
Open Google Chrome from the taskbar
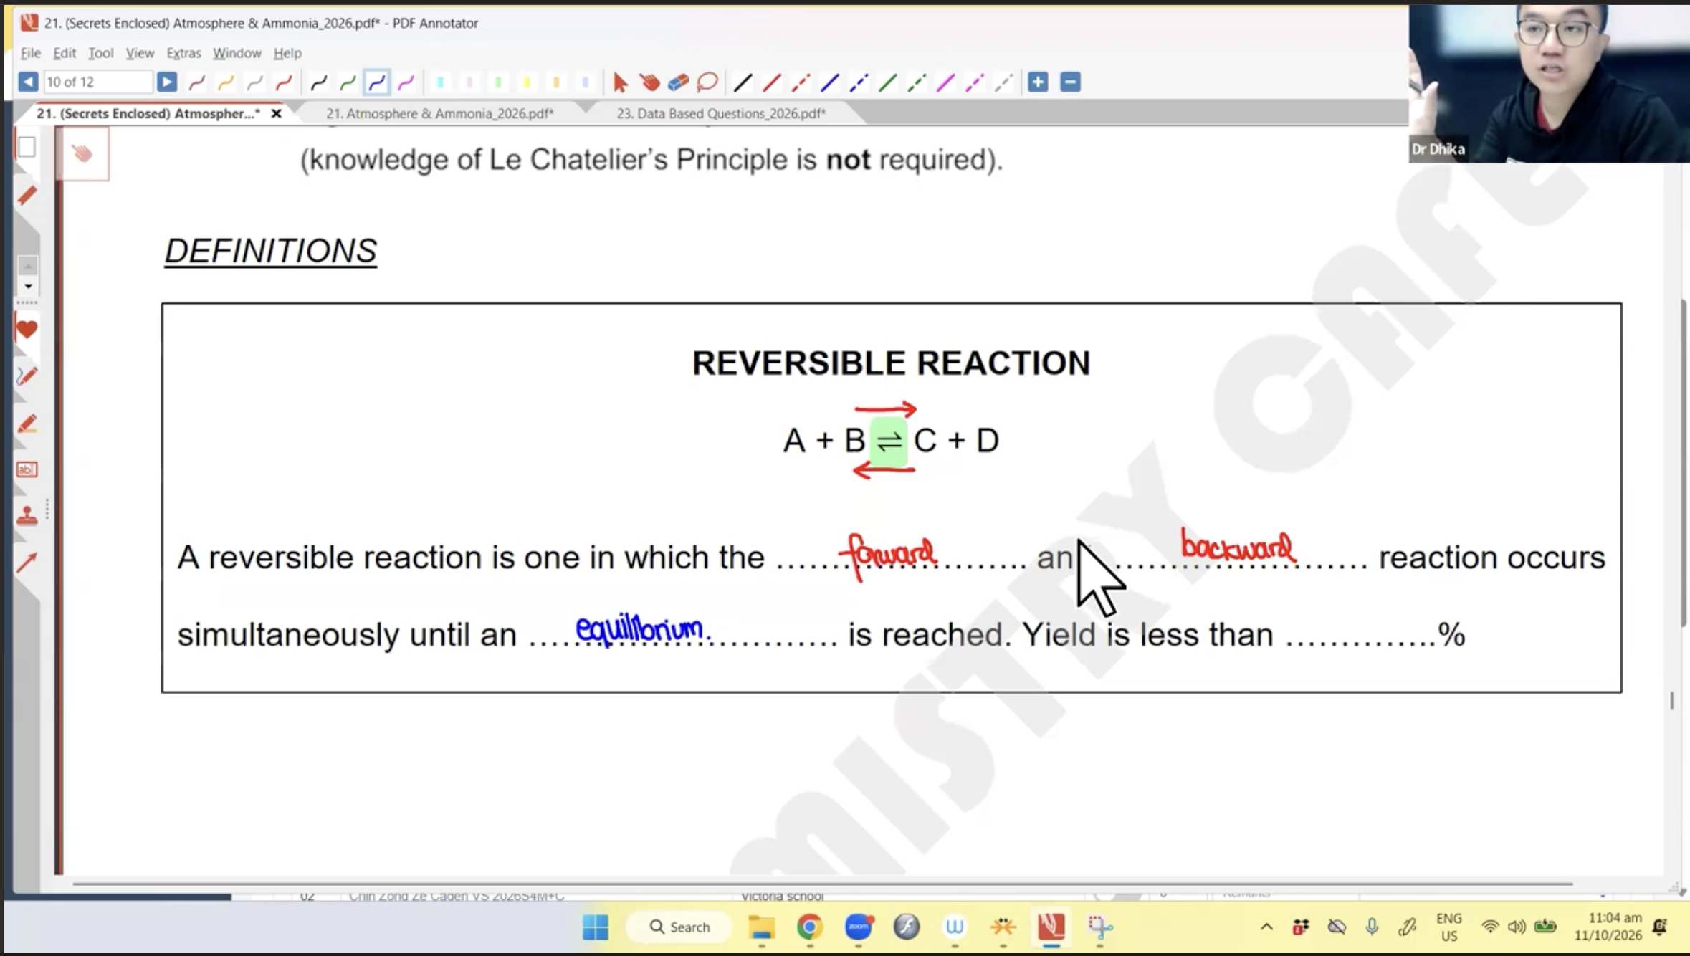[809, 927]
